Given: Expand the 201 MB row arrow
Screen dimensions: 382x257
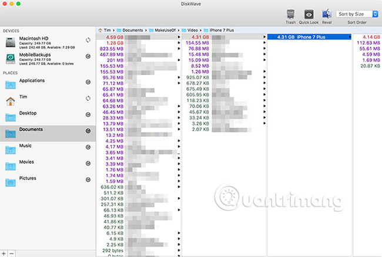Looking at the screenshot, I should 179,60.
